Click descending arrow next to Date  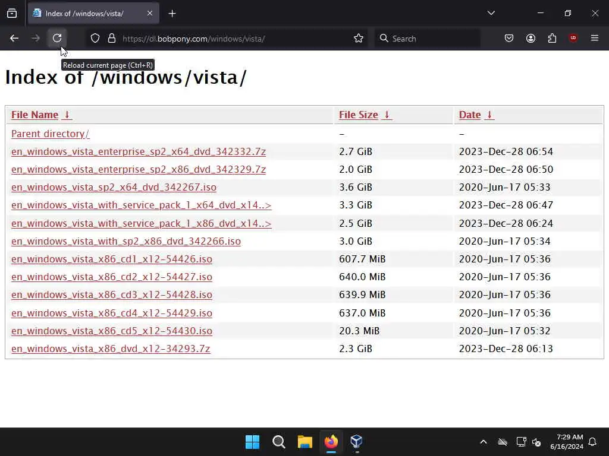click(x=489, y=115)
